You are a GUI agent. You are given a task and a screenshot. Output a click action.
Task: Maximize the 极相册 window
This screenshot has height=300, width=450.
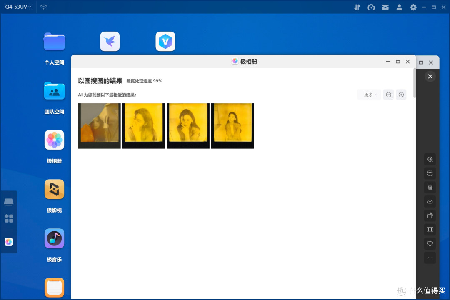click(x=398, y=62)
